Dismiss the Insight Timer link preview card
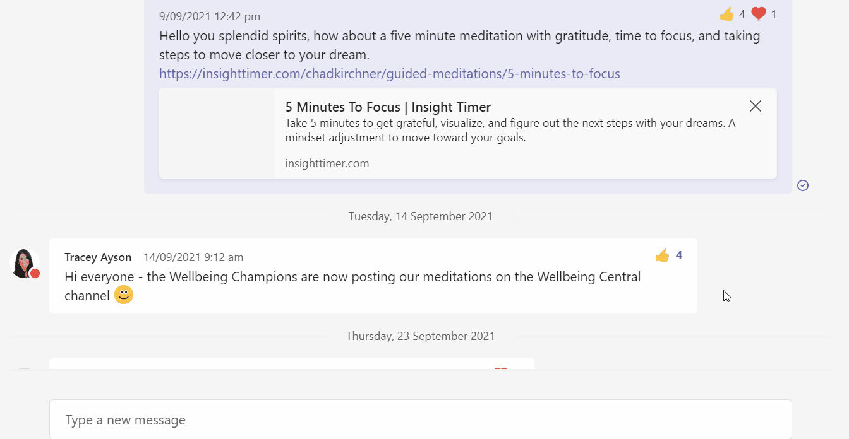 click(x=755, y=106)
